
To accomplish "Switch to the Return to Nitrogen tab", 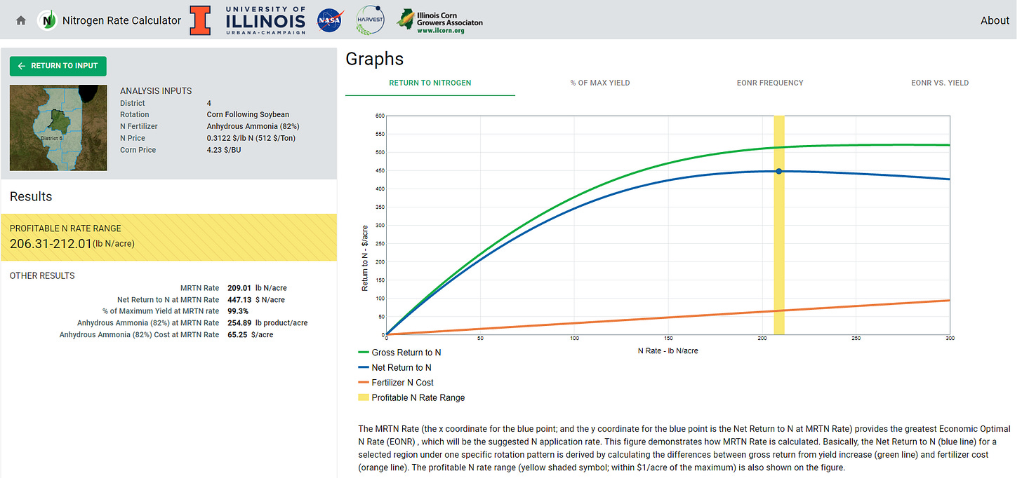I will click(x=430, y=83).
